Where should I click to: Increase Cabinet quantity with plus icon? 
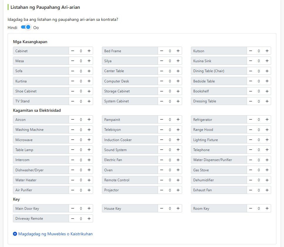tap(89, 51)
